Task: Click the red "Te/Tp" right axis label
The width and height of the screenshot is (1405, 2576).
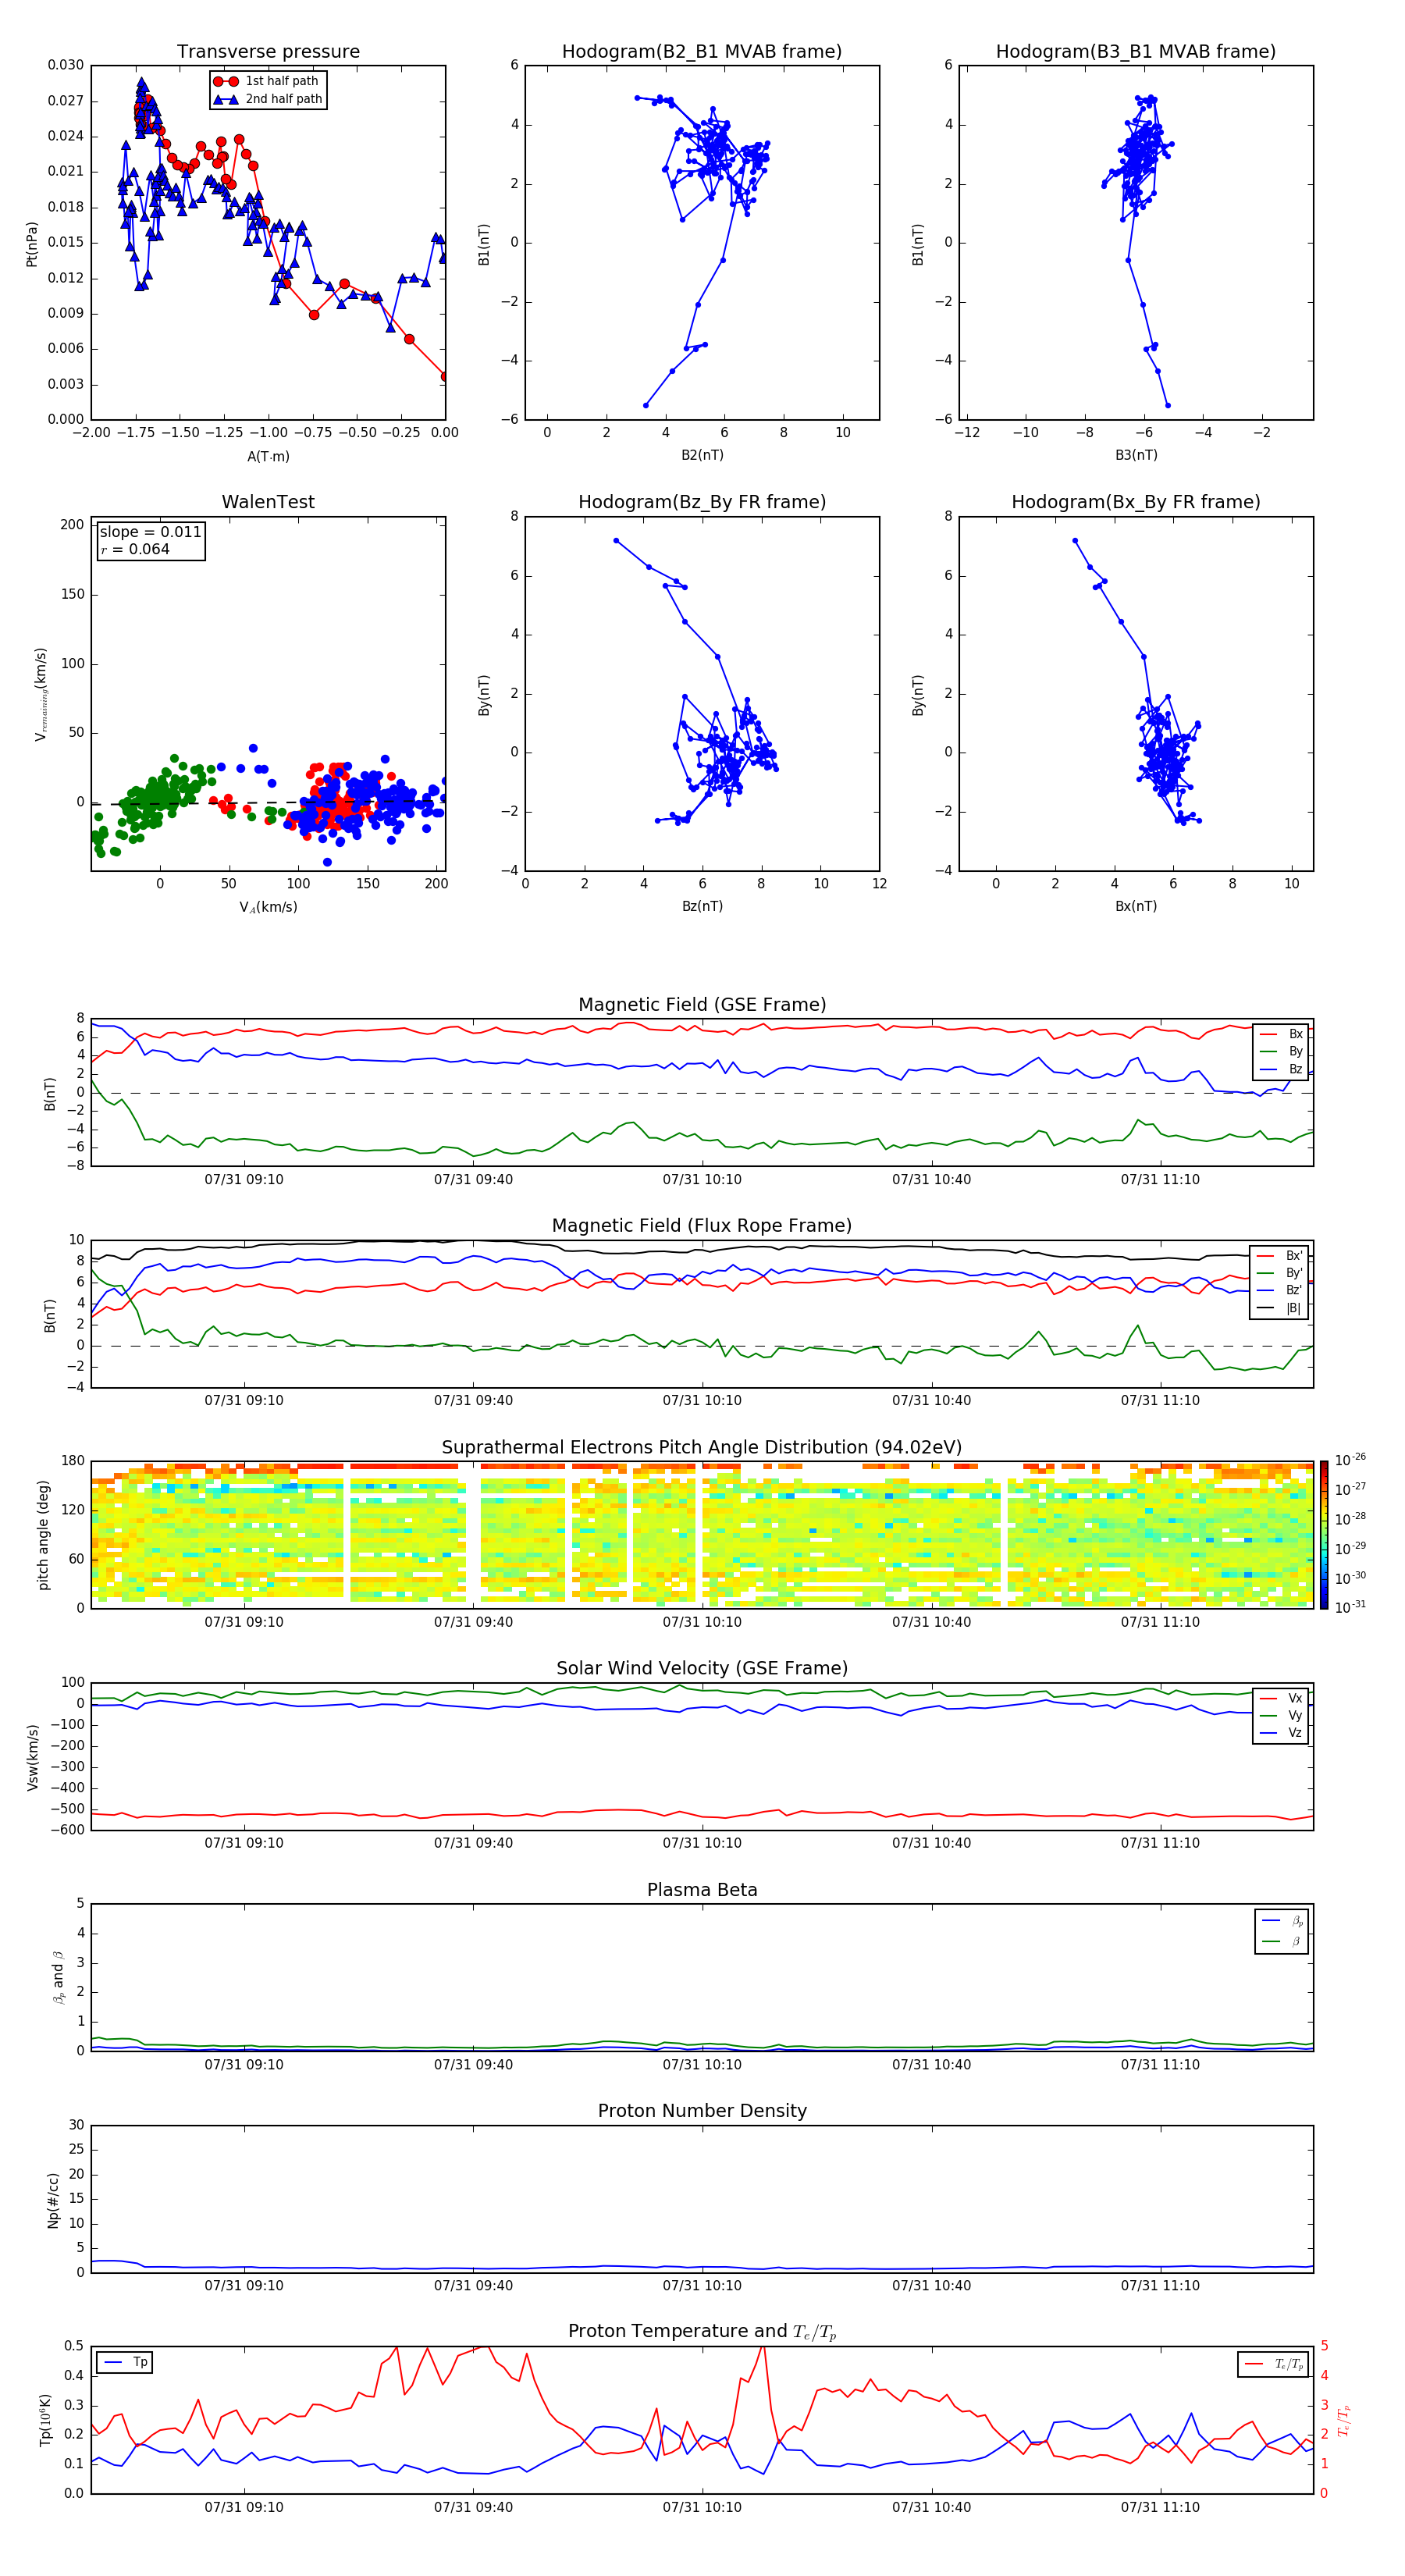Action: click(1344, 2420)
